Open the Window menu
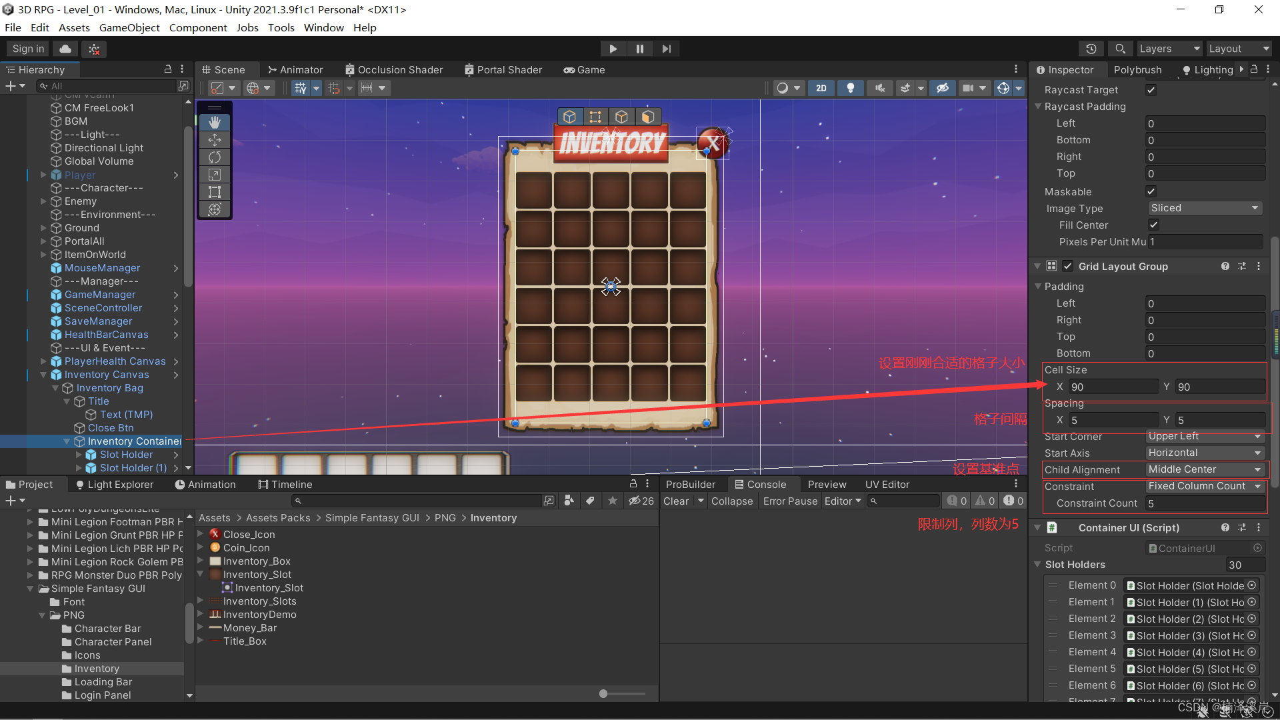Viewport: 1280px width, 720px height. pos(323,27)
